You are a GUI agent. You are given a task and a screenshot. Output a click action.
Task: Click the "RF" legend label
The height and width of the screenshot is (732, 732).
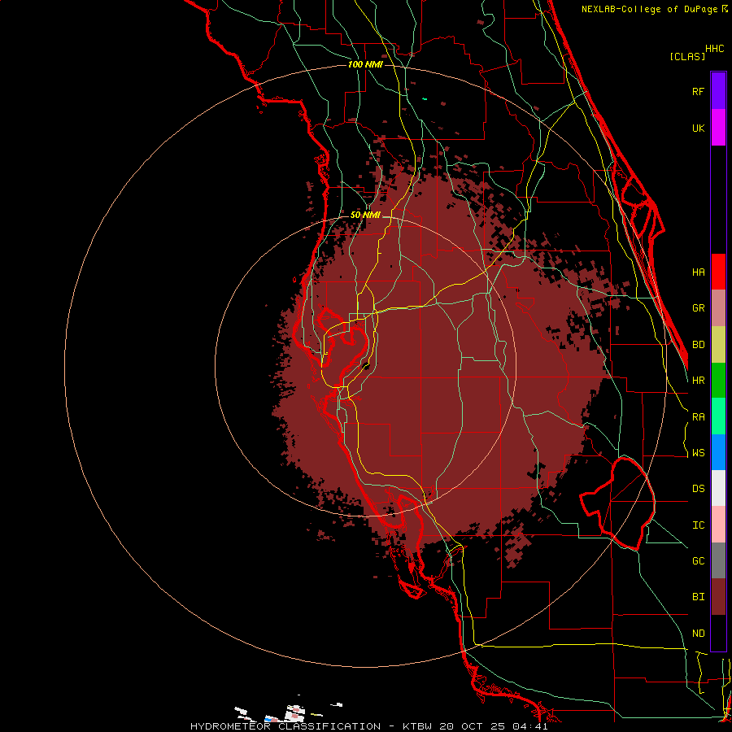[698, 91]
